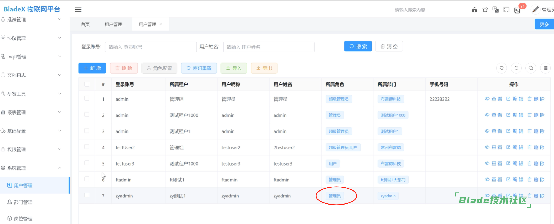Click the mqtt管理 sidebar icon
This screenshot has height=224, width=554.
click(3, 56)
